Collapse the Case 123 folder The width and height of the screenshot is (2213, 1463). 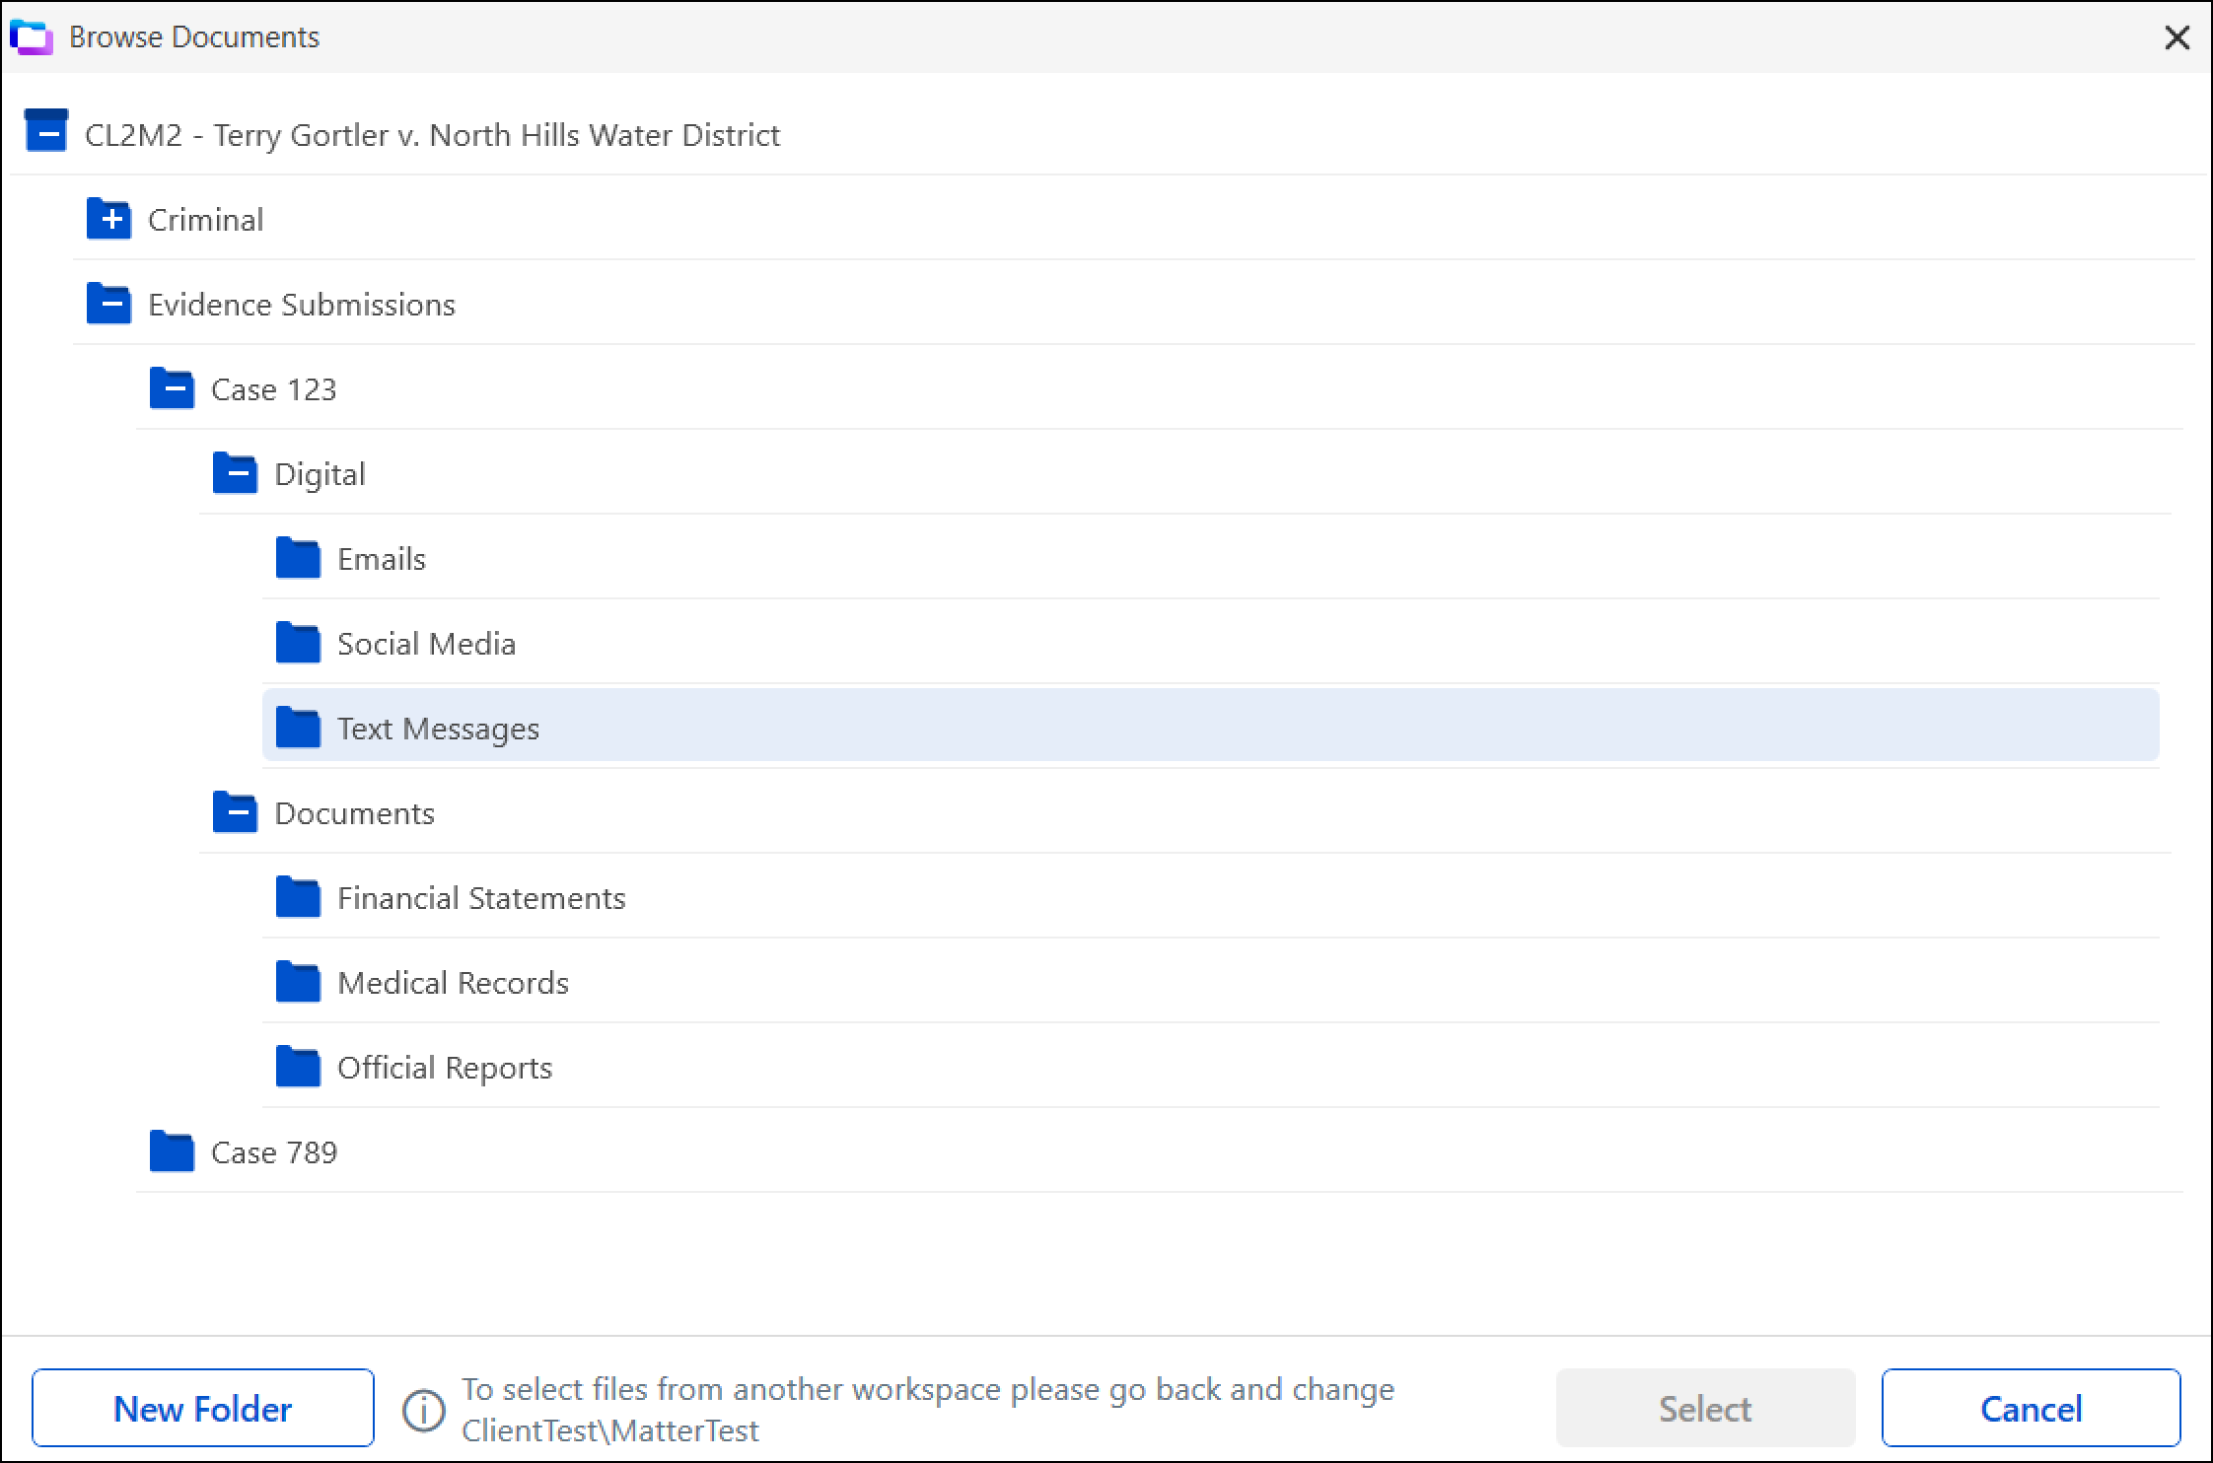click(172, 387)
